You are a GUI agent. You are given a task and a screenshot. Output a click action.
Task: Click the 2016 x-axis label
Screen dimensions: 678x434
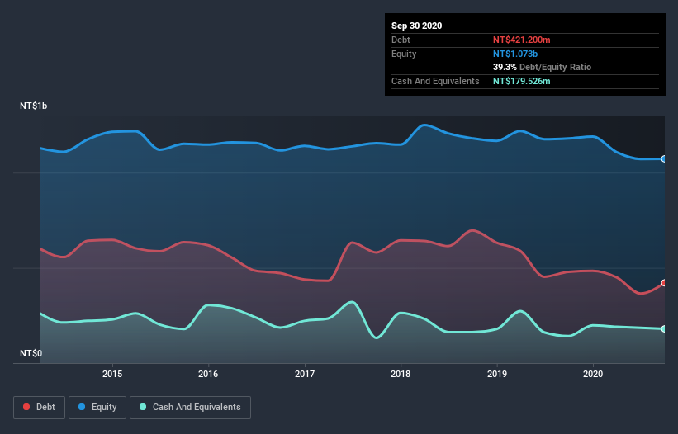click(208, 374)
